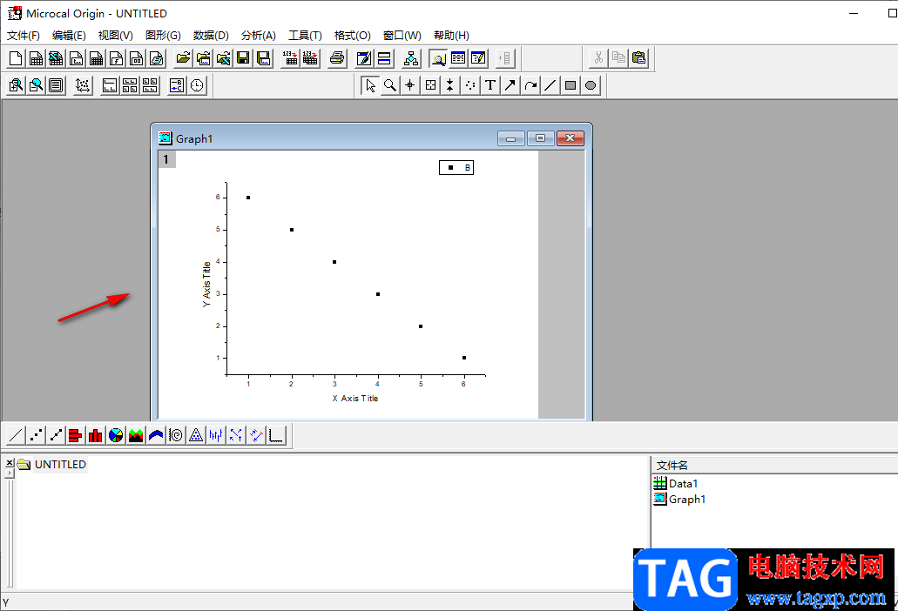Click the New Legend B-C icon
Viewport: 898px width, 611px height.
(177, 86)
